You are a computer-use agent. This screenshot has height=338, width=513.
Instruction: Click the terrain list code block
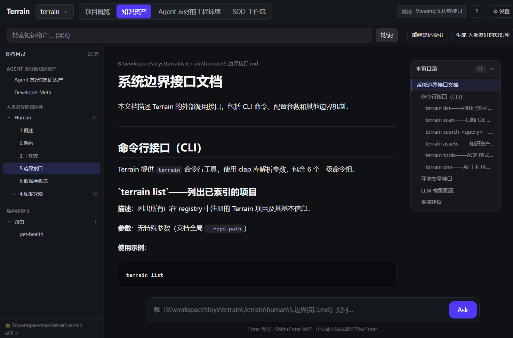pyautogui.click(x=257, y=275)
